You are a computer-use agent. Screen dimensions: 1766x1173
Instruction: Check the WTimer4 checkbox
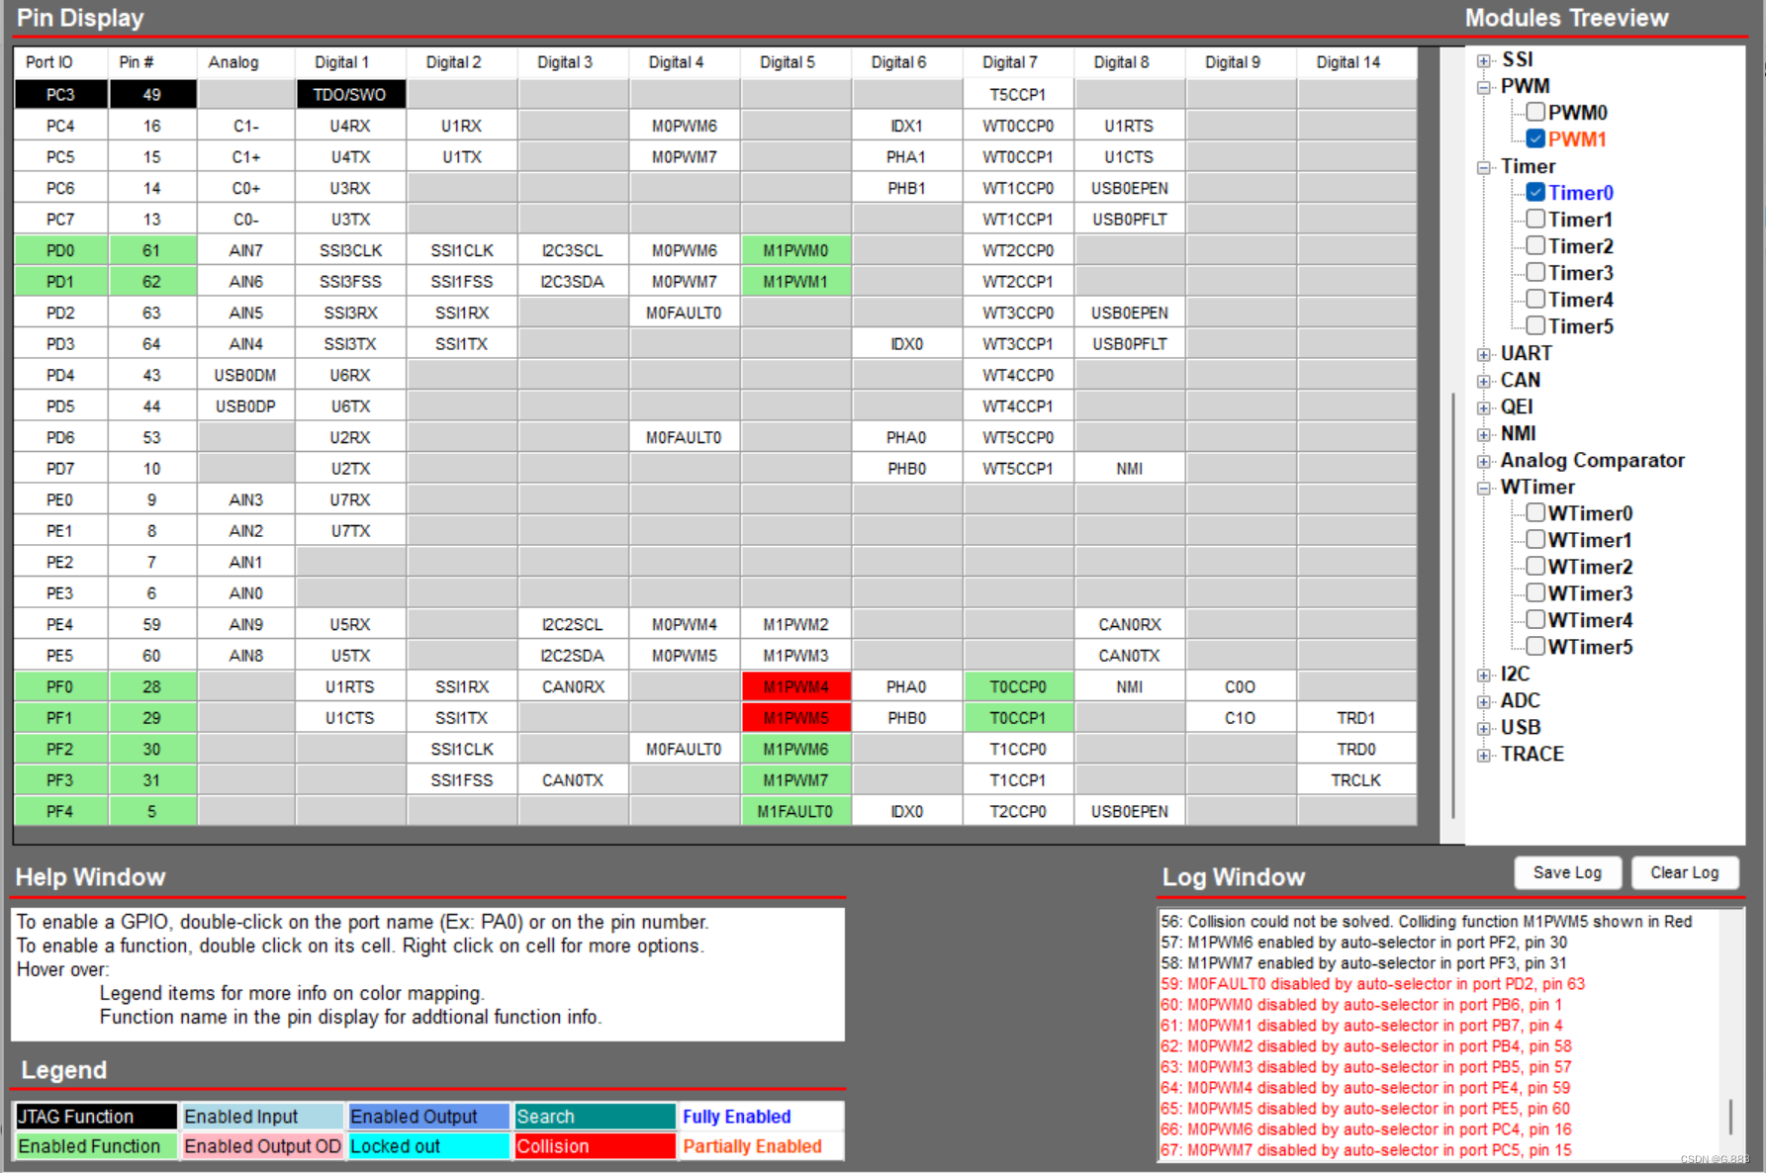point(1535,619)
